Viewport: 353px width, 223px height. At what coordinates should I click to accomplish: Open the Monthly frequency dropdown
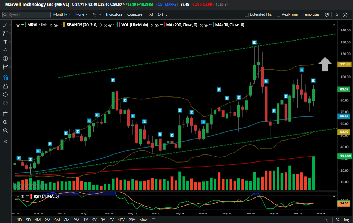(62, 14)
